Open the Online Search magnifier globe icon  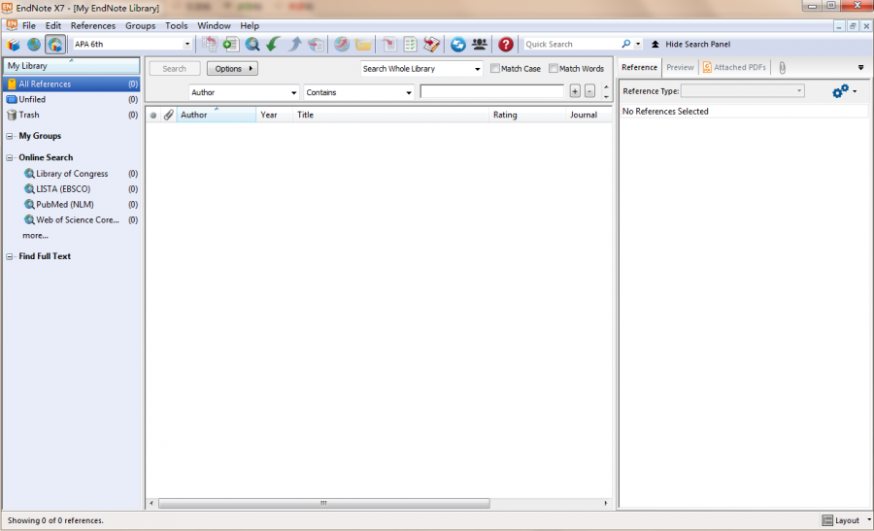tap(252, 44)
